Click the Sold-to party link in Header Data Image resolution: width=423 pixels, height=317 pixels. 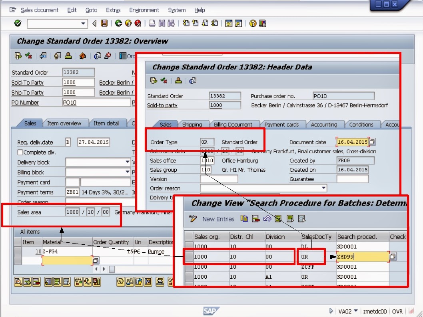[x=162, y=105]
